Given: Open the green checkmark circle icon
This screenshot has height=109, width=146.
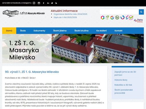Looking at the screenshot, I should tap(131, 18).
